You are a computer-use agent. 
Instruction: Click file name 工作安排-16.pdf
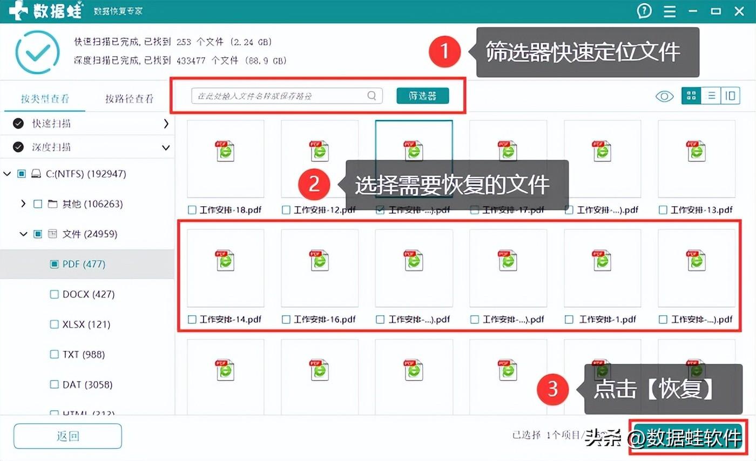(325, 320)
